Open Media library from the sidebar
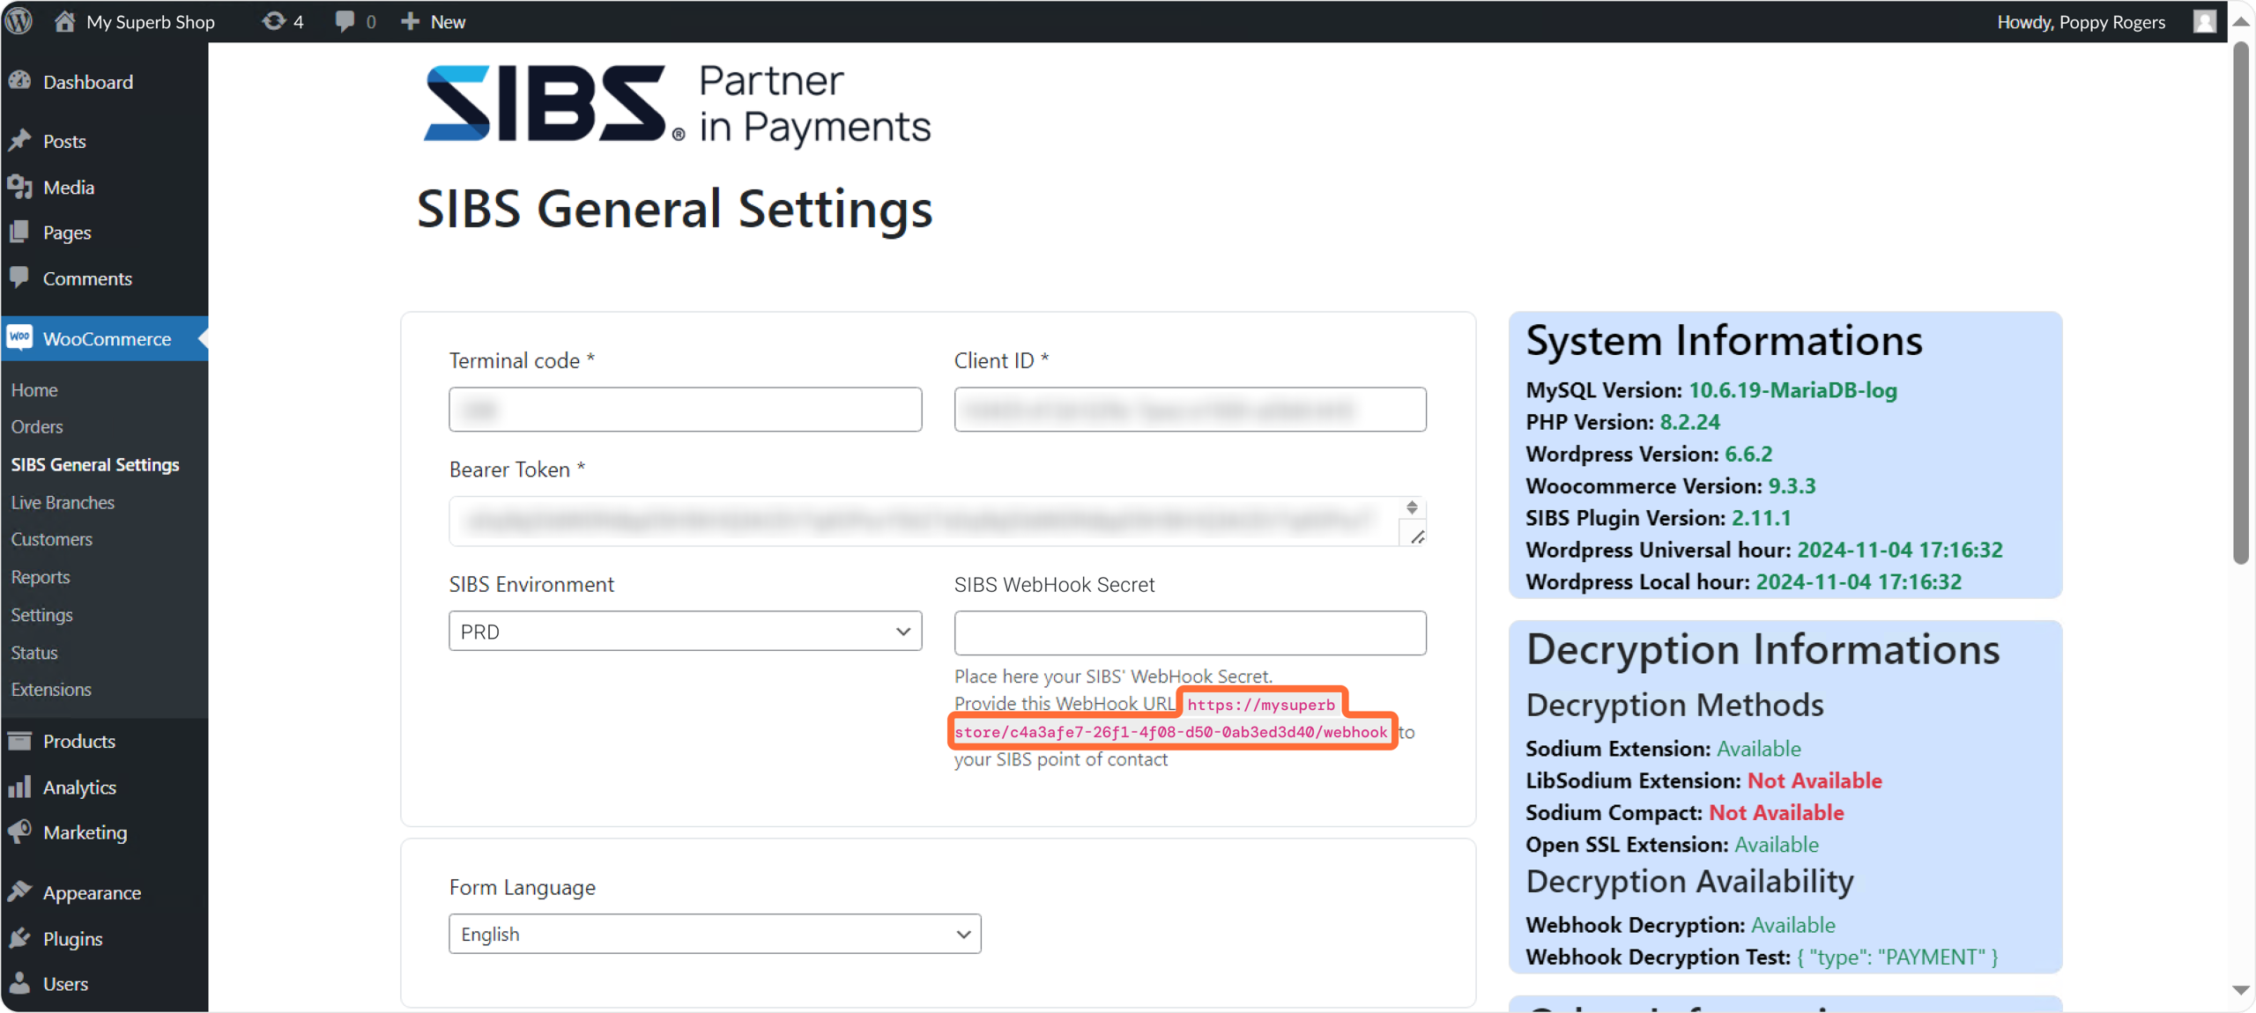The image size is (2256, 1013). coord(69,187)
